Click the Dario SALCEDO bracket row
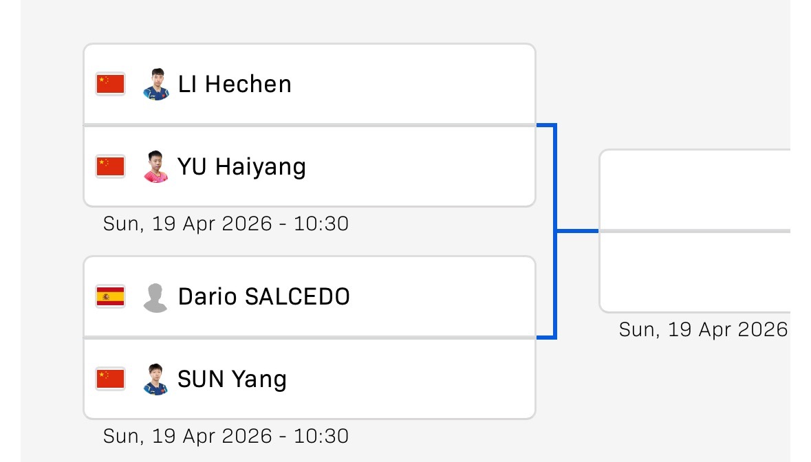This screenshot has width=811, height=462. (x=426, y=297)
